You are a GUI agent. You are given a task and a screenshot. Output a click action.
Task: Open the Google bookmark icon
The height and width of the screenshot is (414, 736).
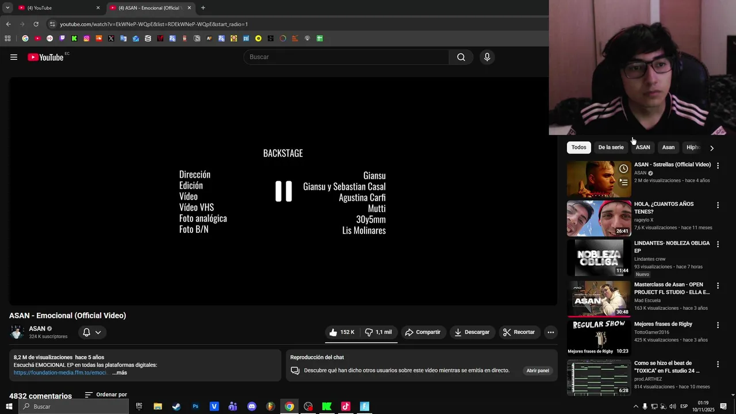click(25, 39)
